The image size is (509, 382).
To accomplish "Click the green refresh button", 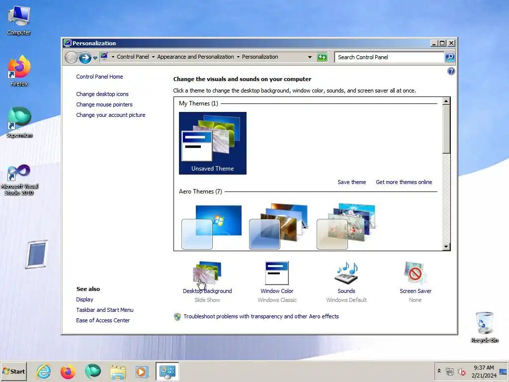I will 322,57.
